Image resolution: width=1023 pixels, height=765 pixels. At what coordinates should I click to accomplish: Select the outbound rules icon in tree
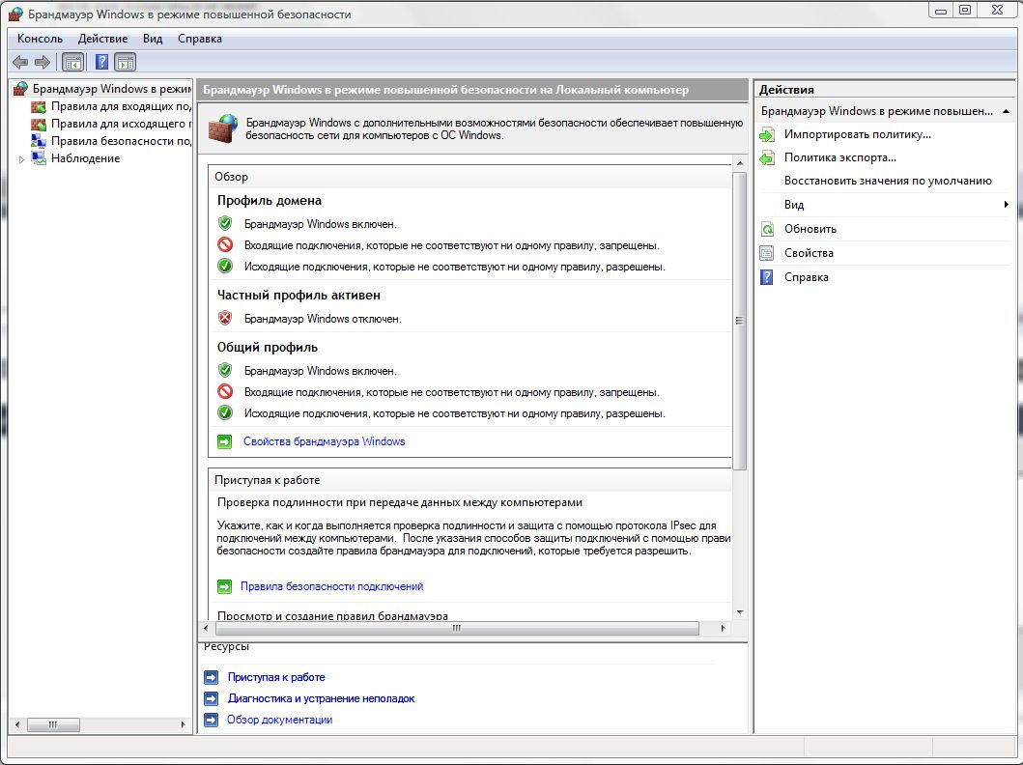pos(39,124)
